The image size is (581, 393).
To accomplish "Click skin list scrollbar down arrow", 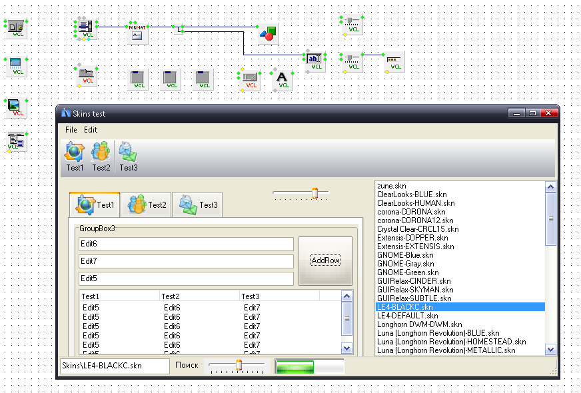I will 550,349.
